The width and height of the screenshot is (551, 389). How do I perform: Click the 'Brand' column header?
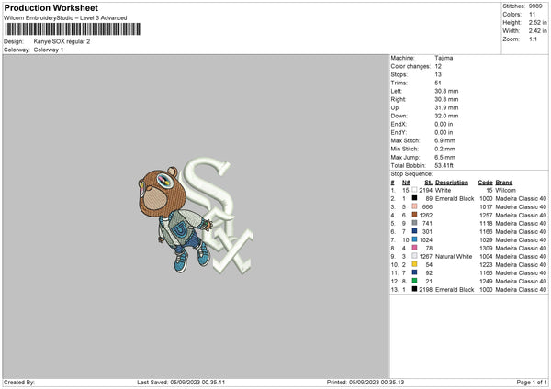[x=504, y=183]
